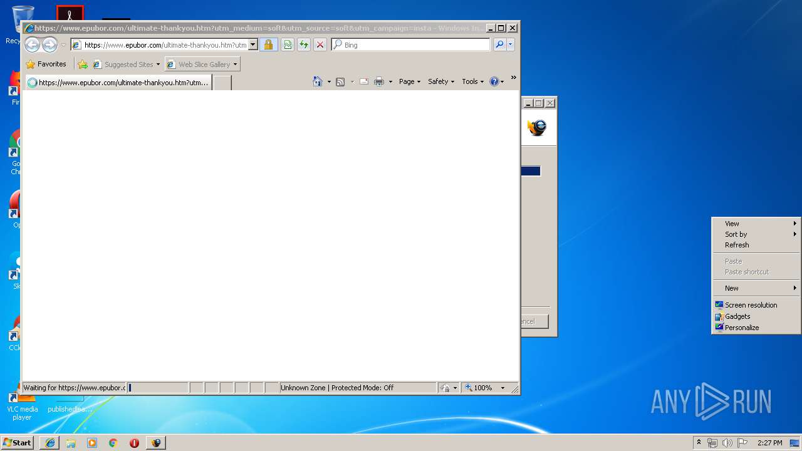Click the page loading progress bar
Screen dimensions: 802x451
pos(158,388)
